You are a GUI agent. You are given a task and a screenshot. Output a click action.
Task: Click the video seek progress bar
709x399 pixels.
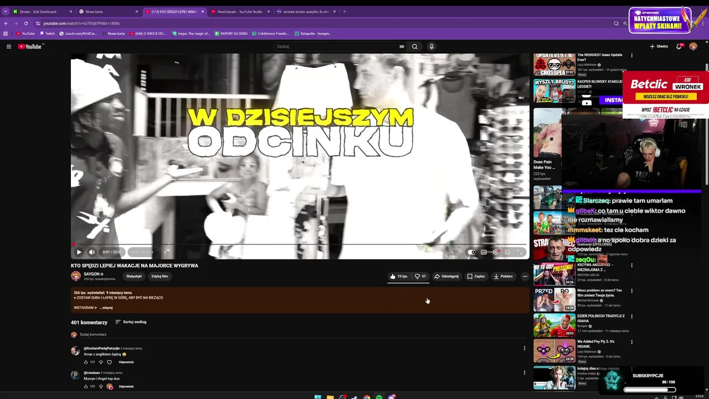coord(300,244)
